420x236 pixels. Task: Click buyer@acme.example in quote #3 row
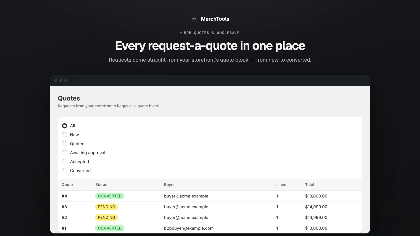click(186, 207)
